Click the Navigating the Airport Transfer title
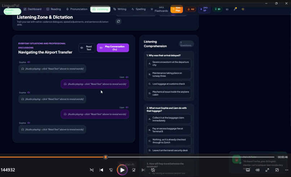291x177 pixels. (45, 52)
